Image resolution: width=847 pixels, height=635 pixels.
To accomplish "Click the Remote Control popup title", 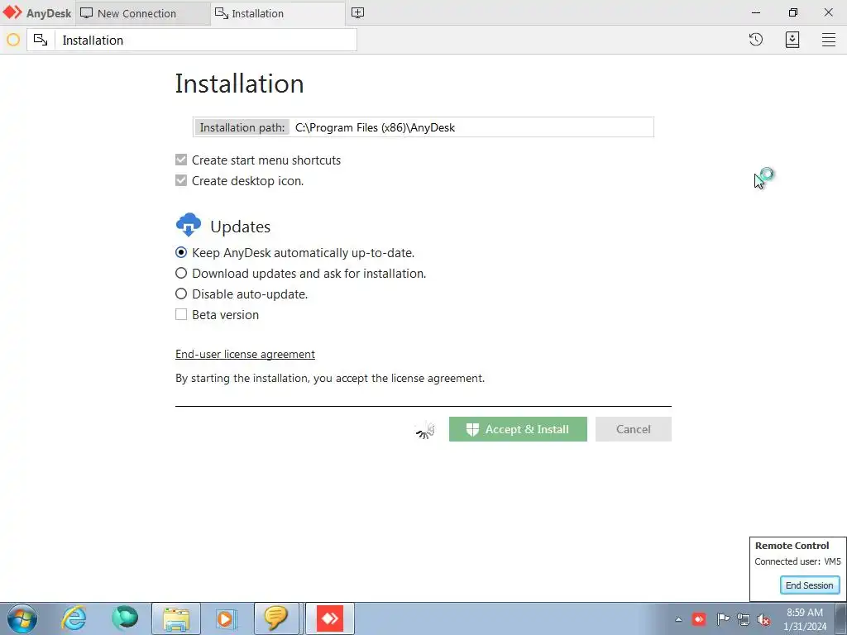I will point(792,546).
